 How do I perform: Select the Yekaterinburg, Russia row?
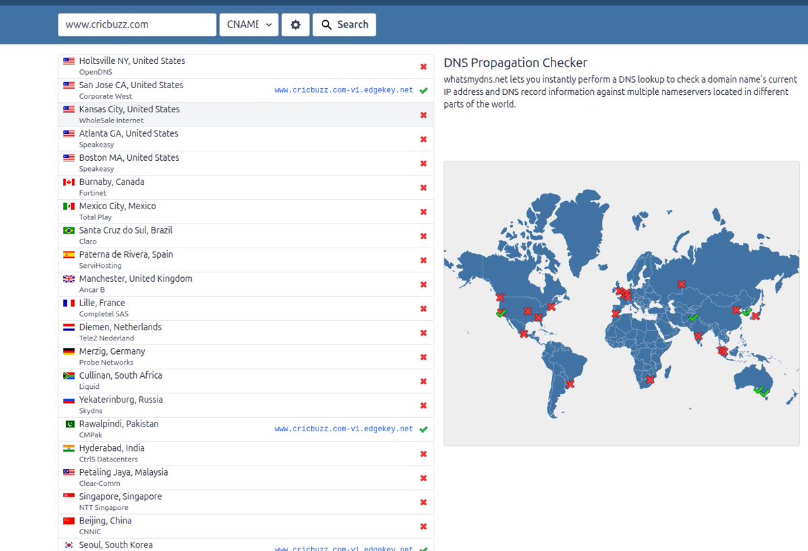246,406
